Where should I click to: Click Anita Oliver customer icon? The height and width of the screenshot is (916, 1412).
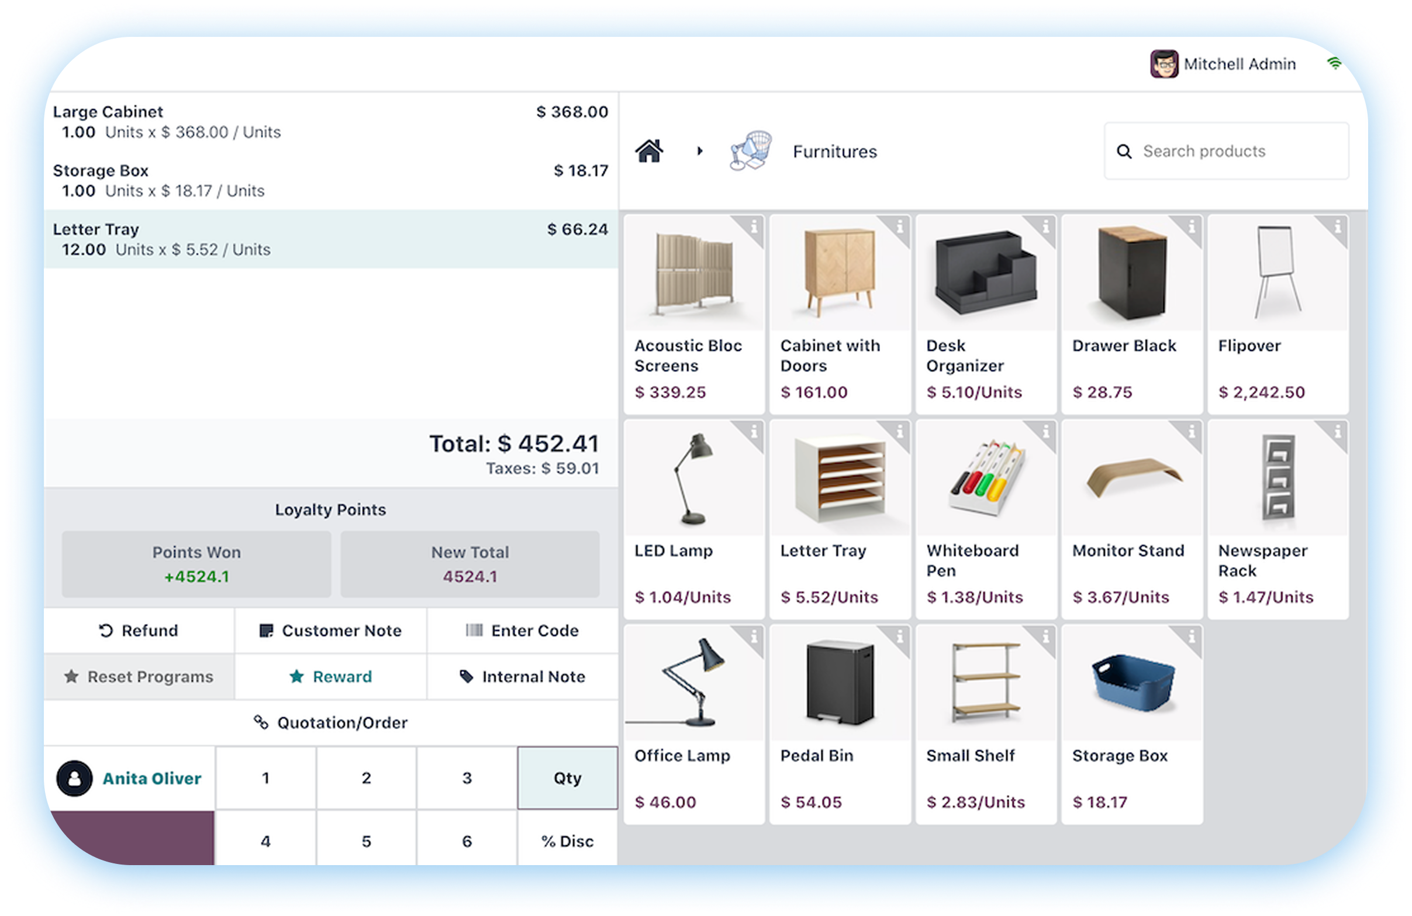(74, 779)
